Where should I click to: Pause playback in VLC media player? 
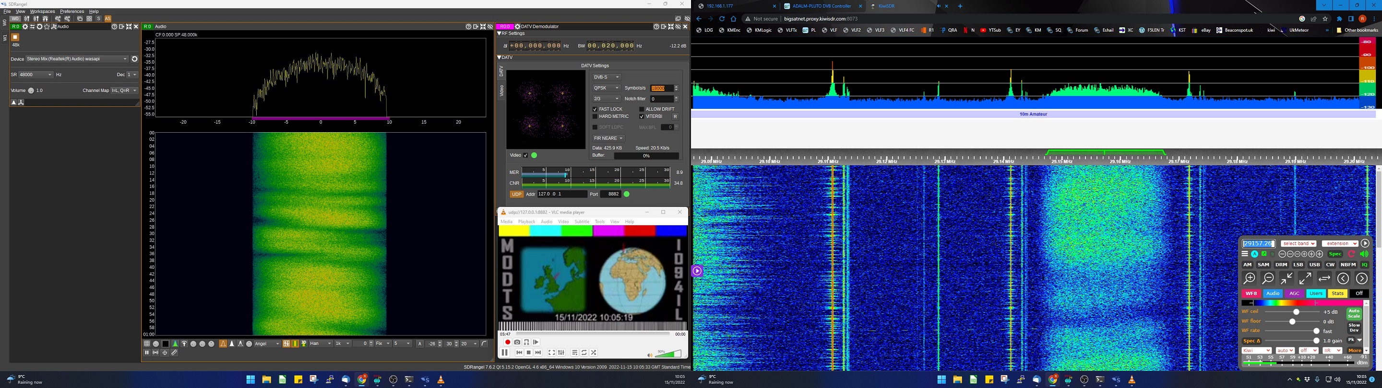[x=505, y=353]
